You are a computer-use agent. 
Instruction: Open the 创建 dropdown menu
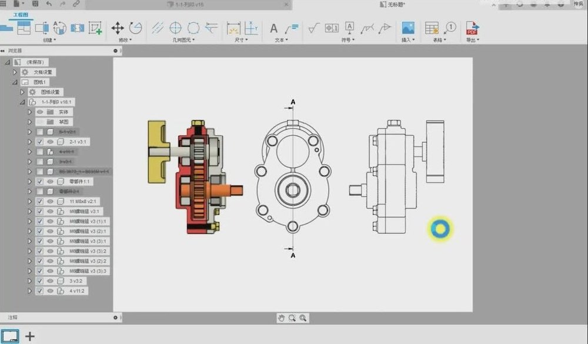click(49, 40)
